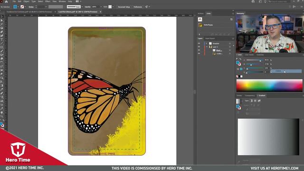Toggle visibility of Layer 1

click(199, 47)
